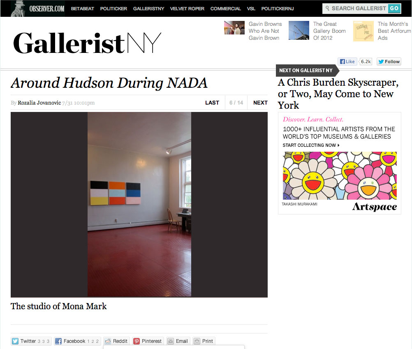Open author Rozalia Jovanovic link

[x=39, y=103]
